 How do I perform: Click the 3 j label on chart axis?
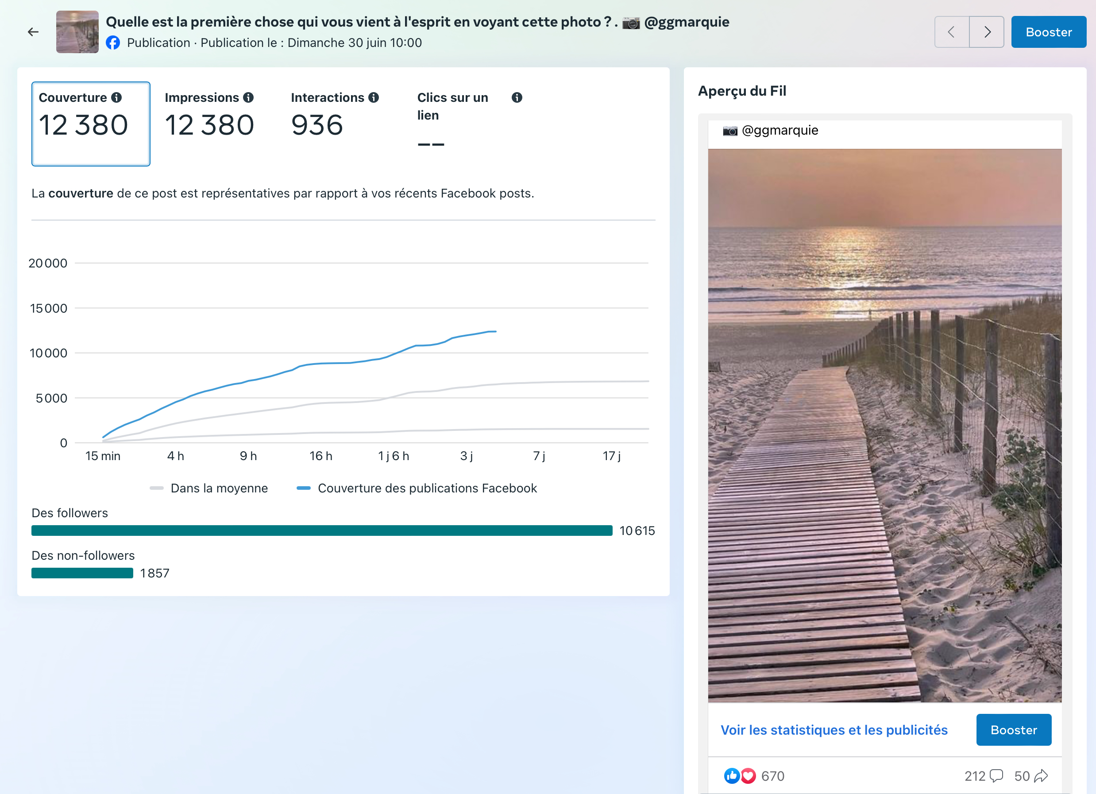click(467, 456)
